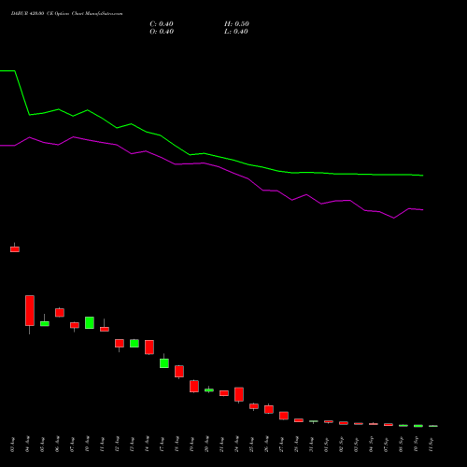
Task: Click the '18 Aug' date label
Action: 177,445
